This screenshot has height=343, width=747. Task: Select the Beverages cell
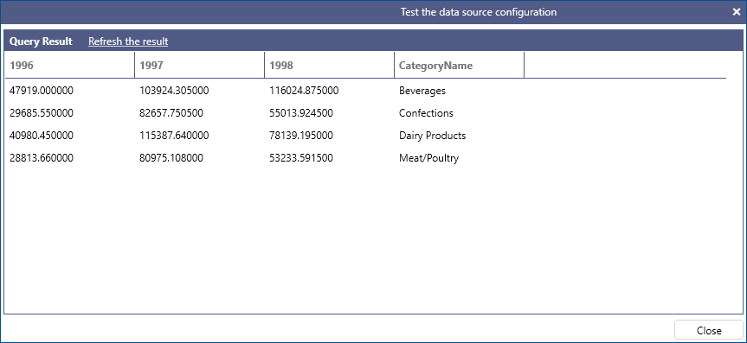pyautogui.click(x=422, y=91)
